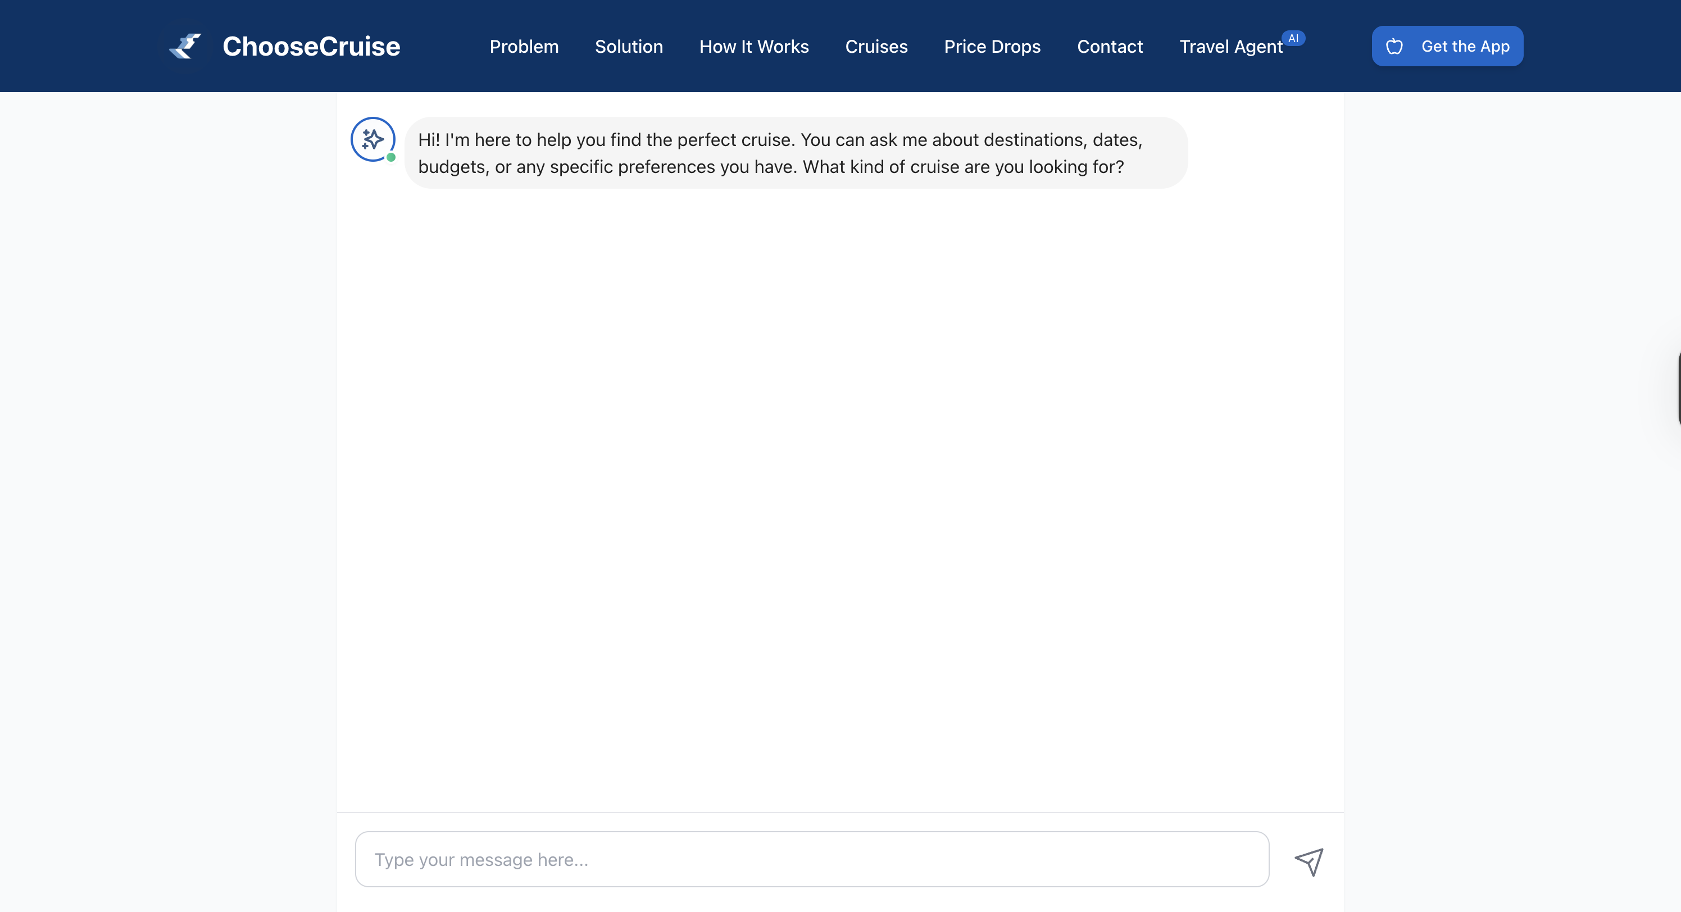1681x912 pixels.
Task: Click the AI assistant sparkle avatar
Action: 372,139
